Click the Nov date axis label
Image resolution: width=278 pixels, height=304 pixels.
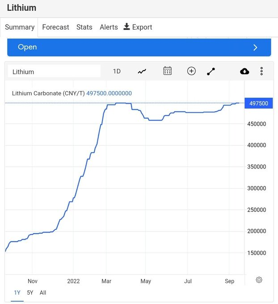pyautogui.click(x=32, y=281)
